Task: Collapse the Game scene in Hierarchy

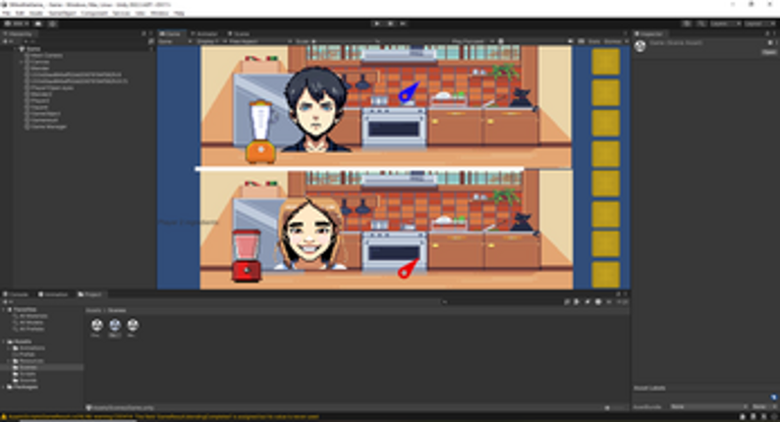Action: [16, 49]
